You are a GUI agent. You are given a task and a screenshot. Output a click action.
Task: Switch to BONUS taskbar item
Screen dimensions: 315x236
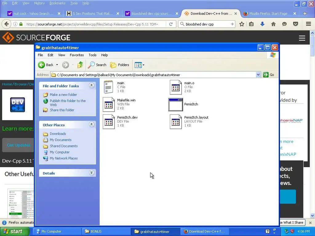coord(106,231)
